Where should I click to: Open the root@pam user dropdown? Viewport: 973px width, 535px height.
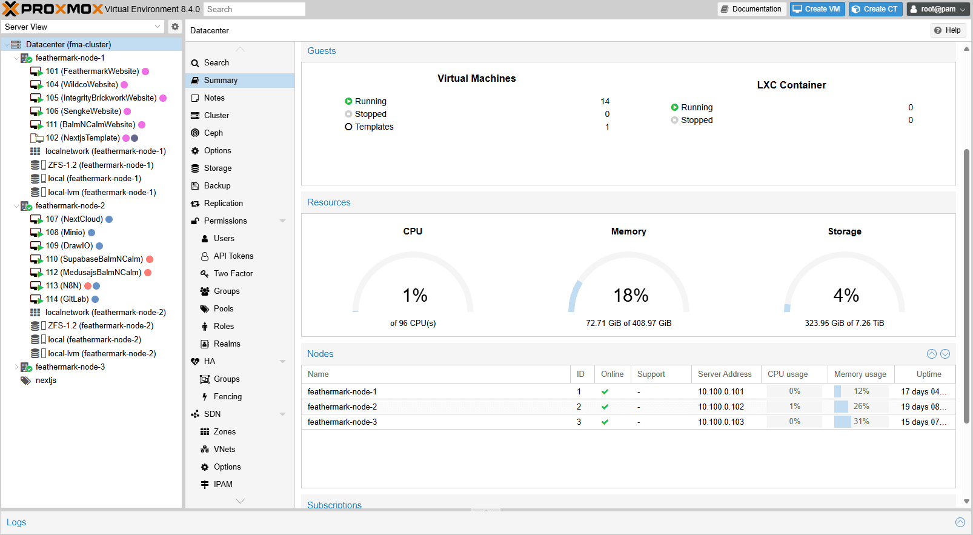938,9
